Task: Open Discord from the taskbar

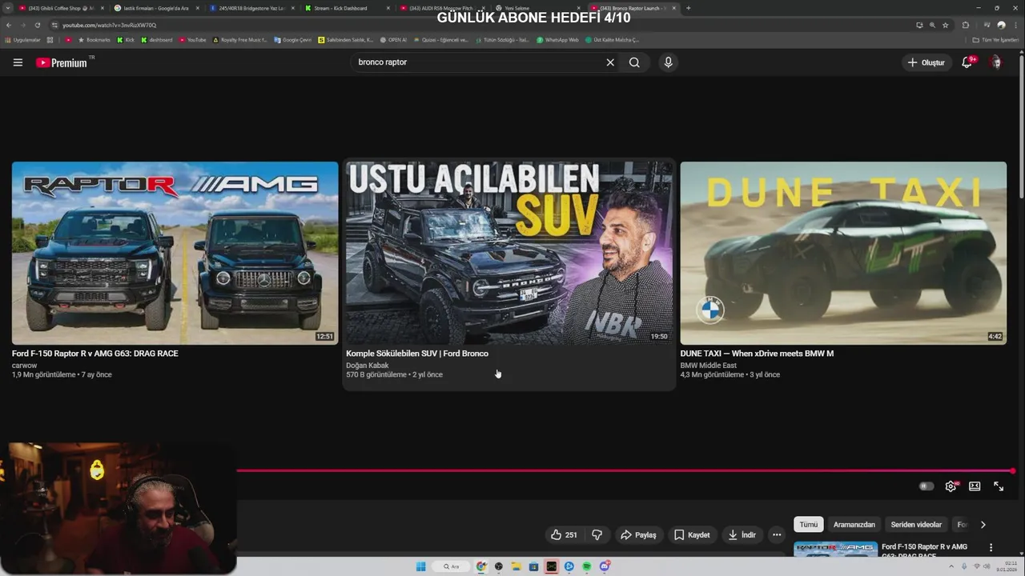Action: tap(605, 566)
